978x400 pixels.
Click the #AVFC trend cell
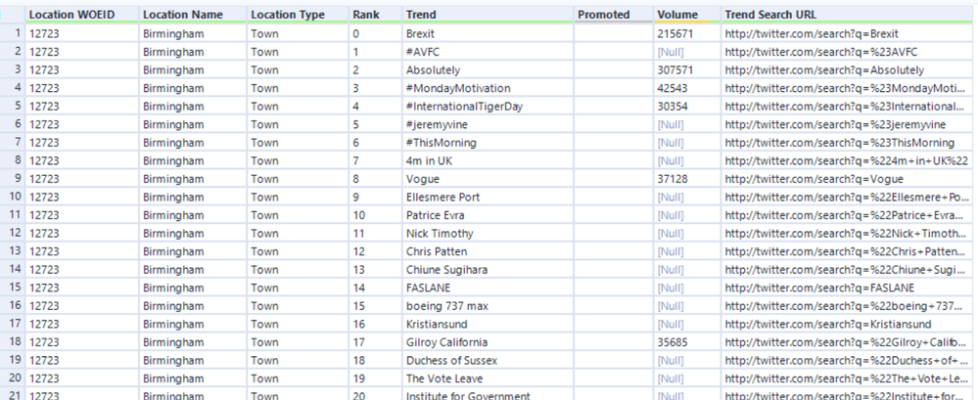click(x=488, y=52)
